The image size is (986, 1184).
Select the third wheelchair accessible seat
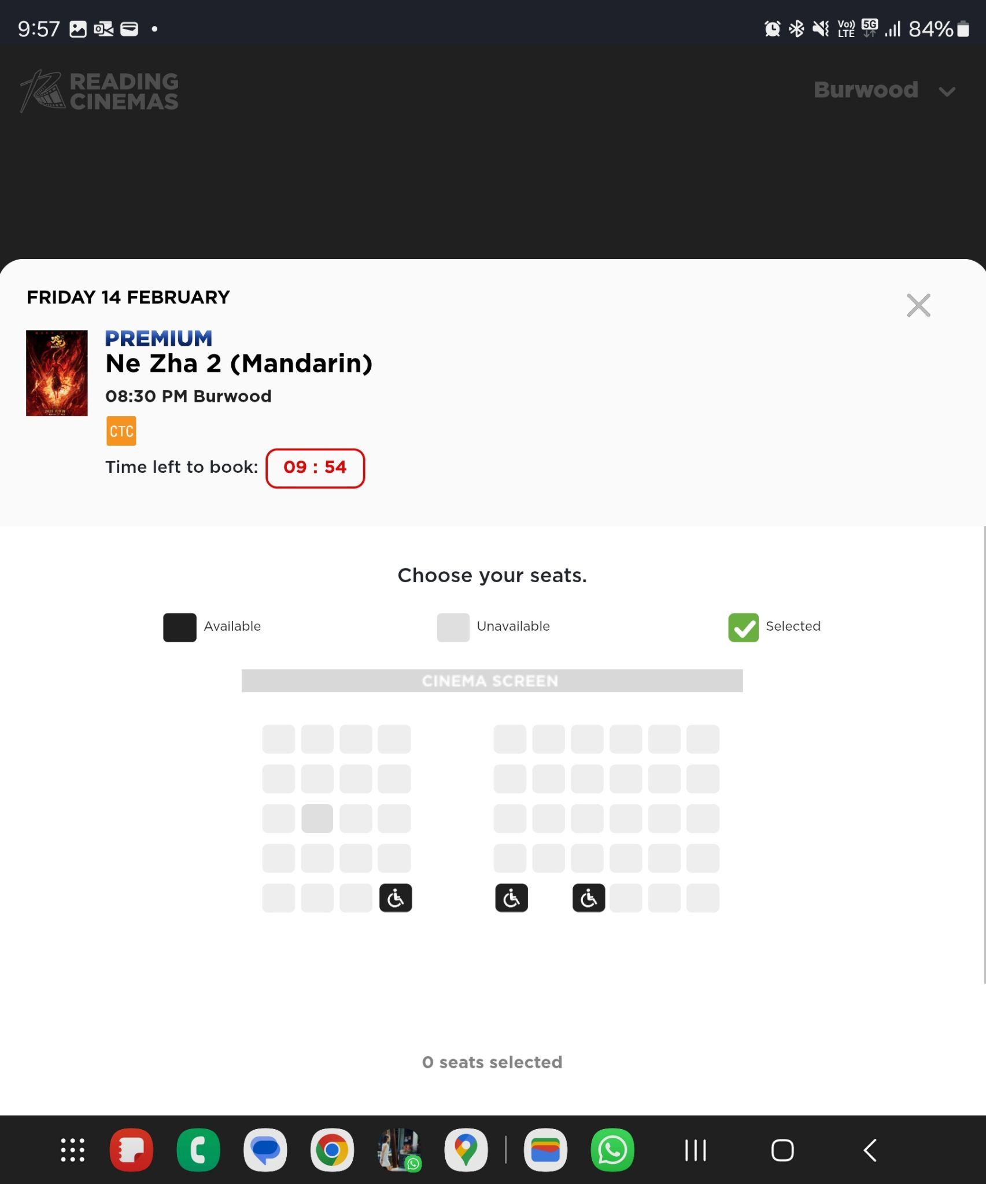point(588,898)
